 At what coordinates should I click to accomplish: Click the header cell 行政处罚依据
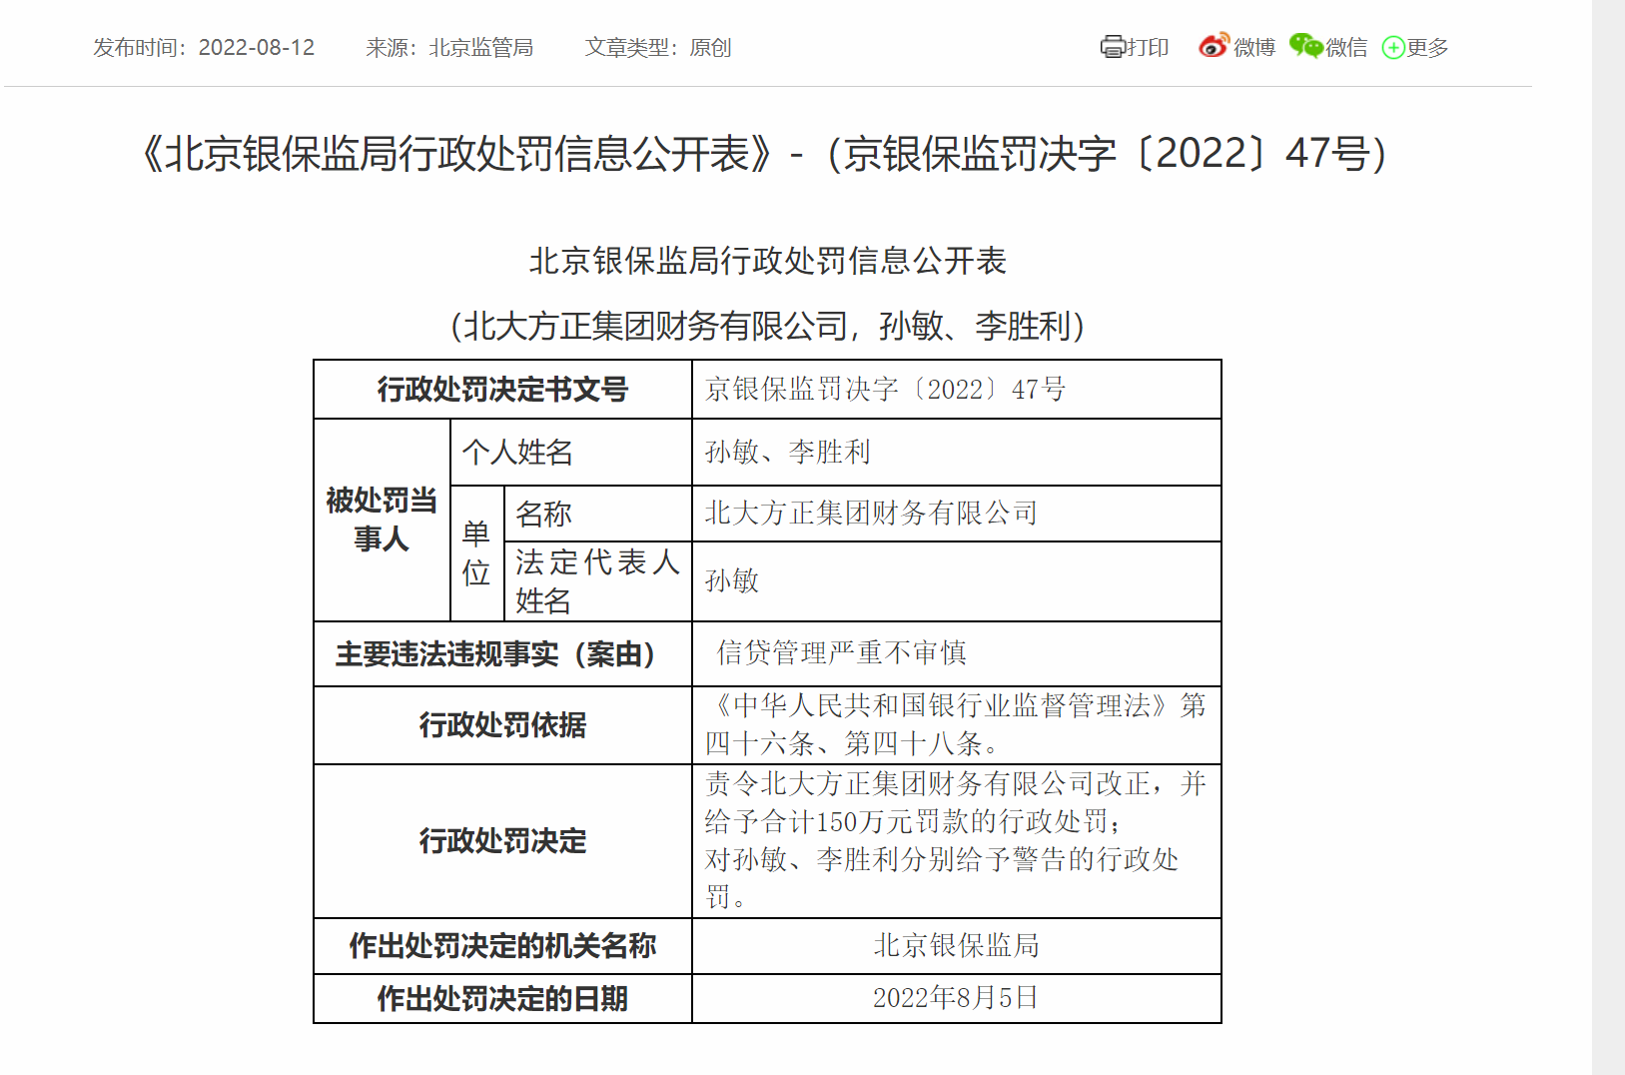click(x=502, y=725)
